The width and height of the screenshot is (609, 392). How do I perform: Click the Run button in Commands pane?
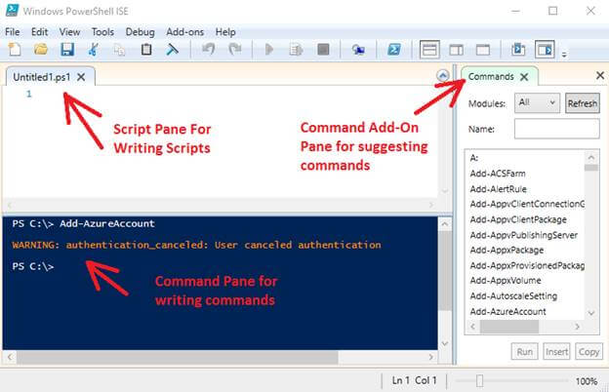(524, 352)
